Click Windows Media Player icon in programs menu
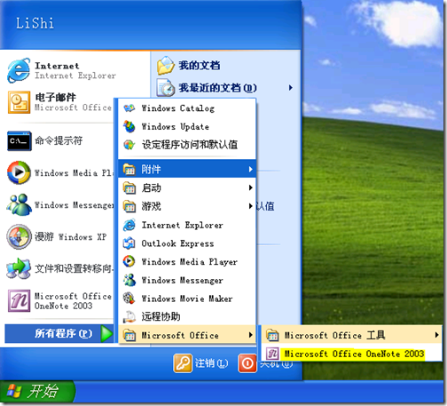447x406 pixels. pos(129,261)
